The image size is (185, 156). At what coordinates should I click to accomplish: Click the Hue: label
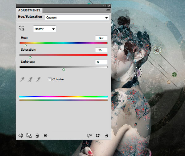[x=24, y=38]
